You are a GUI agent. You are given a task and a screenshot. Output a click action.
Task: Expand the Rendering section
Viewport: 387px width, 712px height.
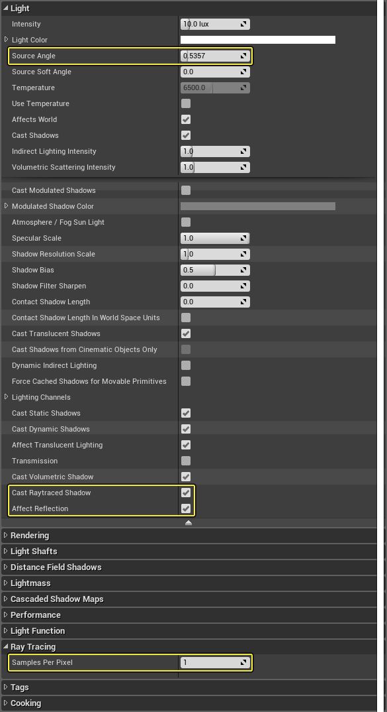(x=7, y=535)
